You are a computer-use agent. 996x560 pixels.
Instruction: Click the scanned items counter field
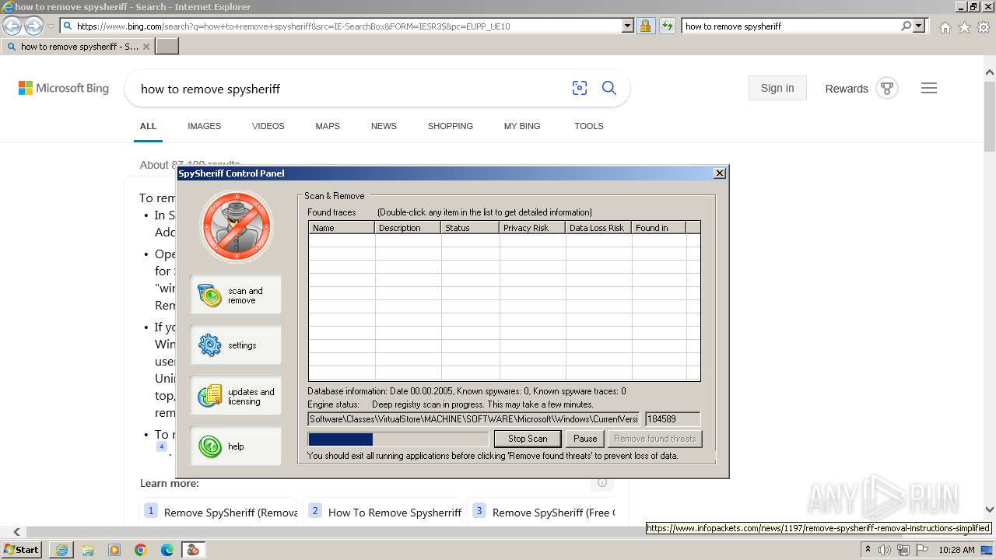(672, 419)
